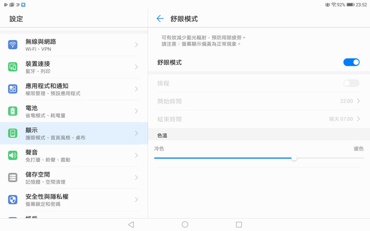The width and height of the screenshot is (370, 231).
Task: Tap the 排程 label
Action: 163,84
